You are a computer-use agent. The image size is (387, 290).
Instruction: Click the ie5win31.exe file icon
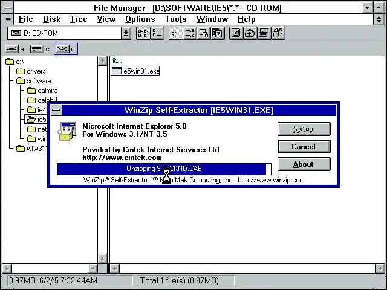click(x=117, y=71)
